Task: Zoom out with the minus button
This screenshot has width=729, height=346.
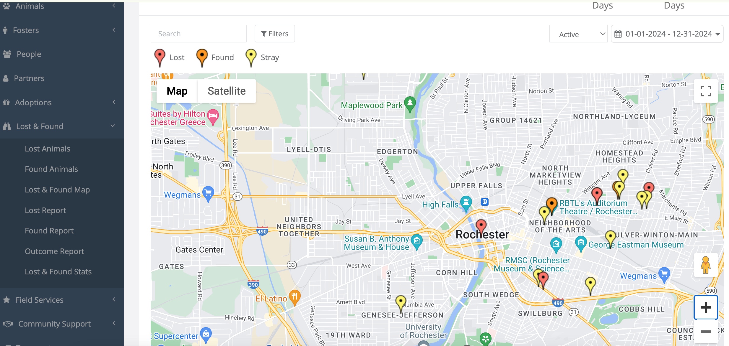Action: [x=706, y=332]
